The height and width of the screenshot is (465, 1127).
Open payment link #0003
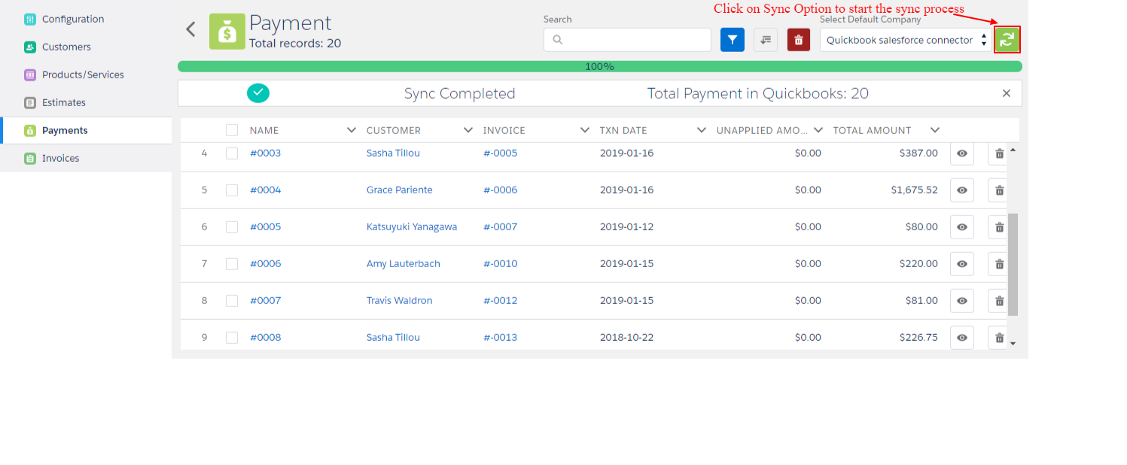(266, 153)
